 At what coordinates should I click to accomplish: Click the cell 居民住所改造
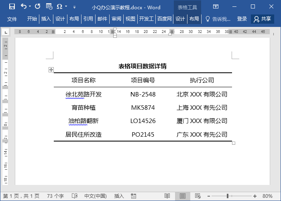tap(83, 134)
